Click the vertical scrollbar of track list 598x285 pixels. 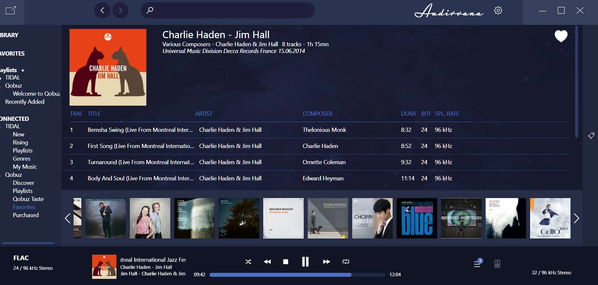(x=576, y=82)
